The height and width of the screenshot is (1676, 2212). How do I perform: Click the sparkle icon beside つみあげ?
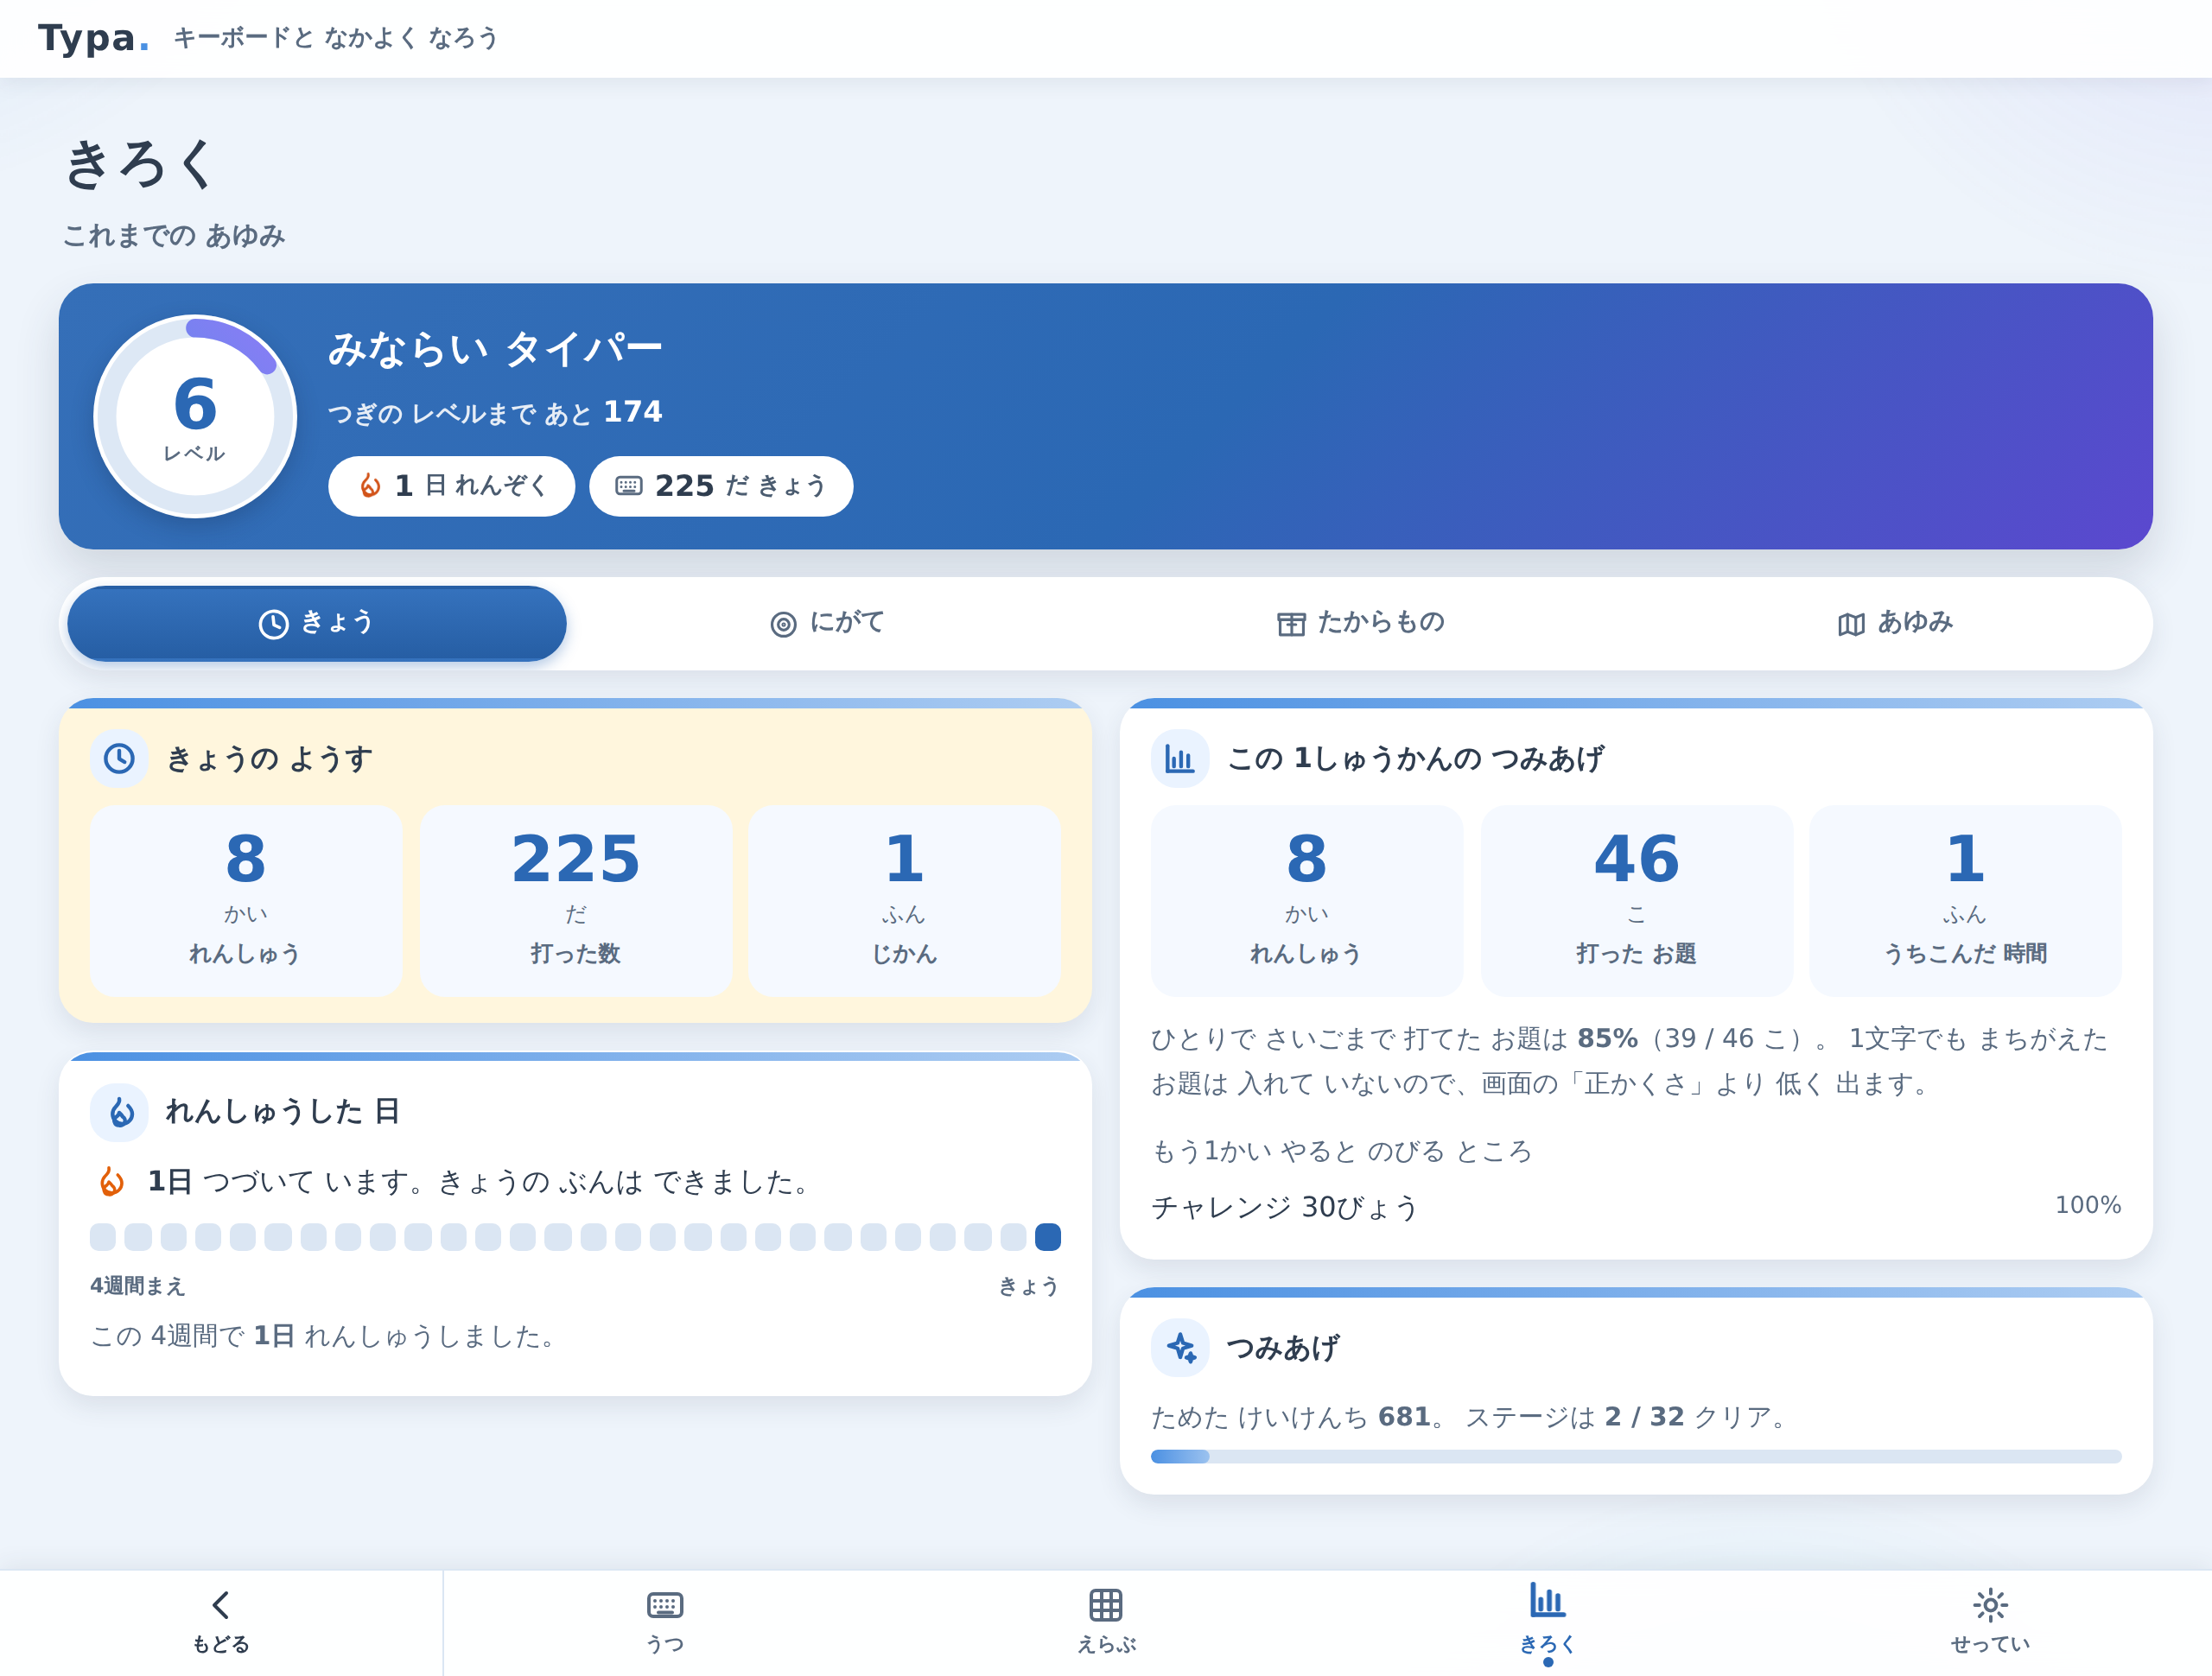pos(1180,1348)
